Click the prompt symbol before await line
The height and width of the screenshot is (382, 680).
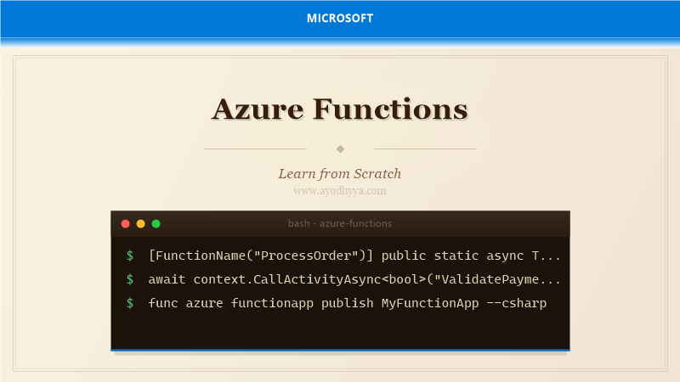click(130, 279)
